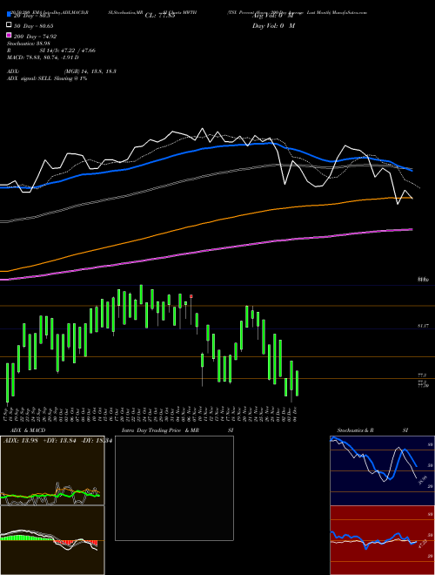This screenshot has width=435, height=575.
Task: Click the 'Stochastics: 38.98' reading
Action: click(x=29, y=44)
